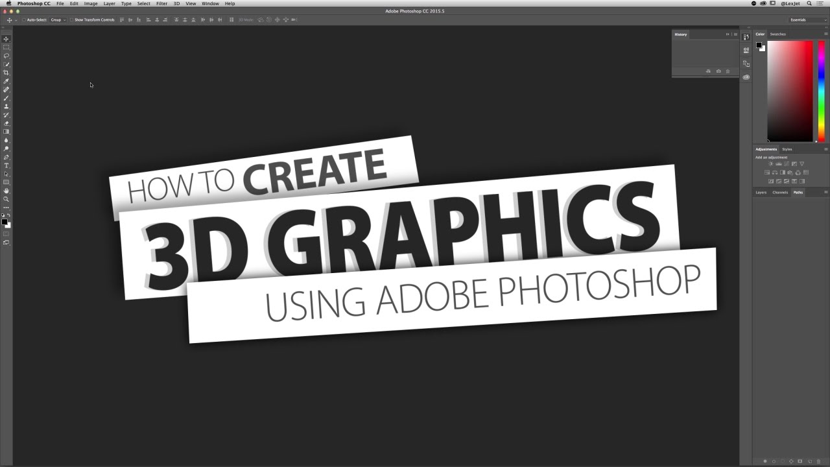
Task: Open the Color panel flyout menu
Action: pyautogui.click(x=825, y=34)
